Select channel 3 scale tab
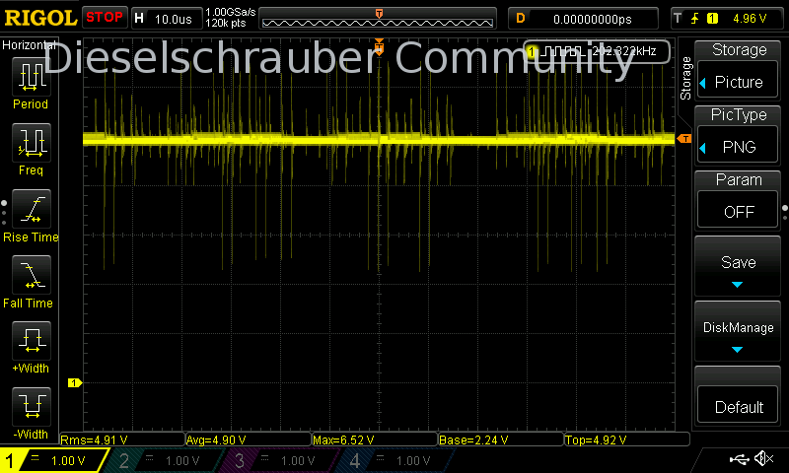This screenshot has height=473, width=789. click(279, 460)
